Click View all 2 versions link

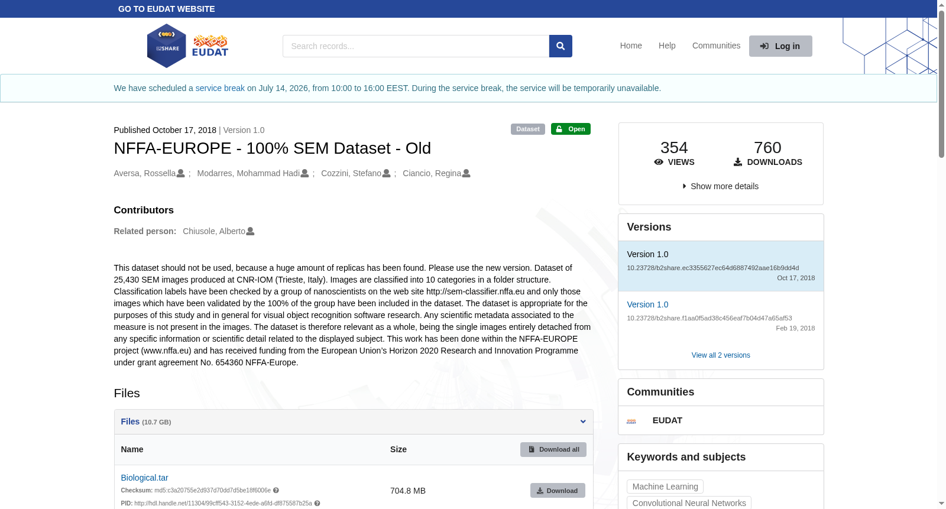tap(721, 355)
